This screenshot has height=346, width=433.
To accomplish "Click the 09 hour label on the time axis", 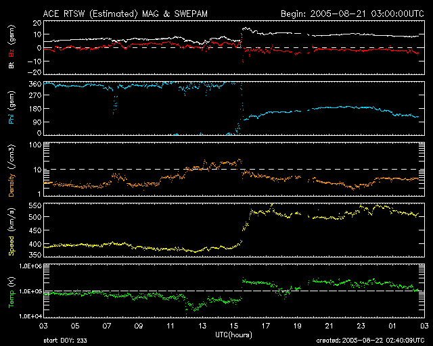I will [139, 326].
